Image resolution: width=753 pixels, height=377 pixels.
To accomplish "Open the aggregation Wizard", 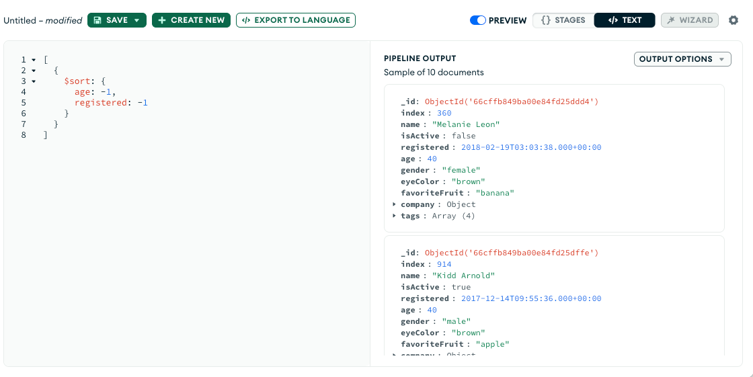I will pos(689,20).
